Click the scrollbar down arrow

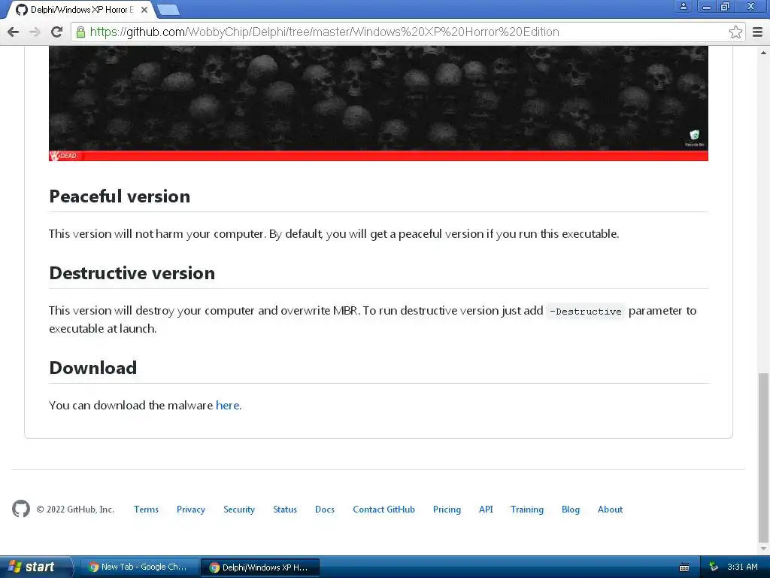763,549
